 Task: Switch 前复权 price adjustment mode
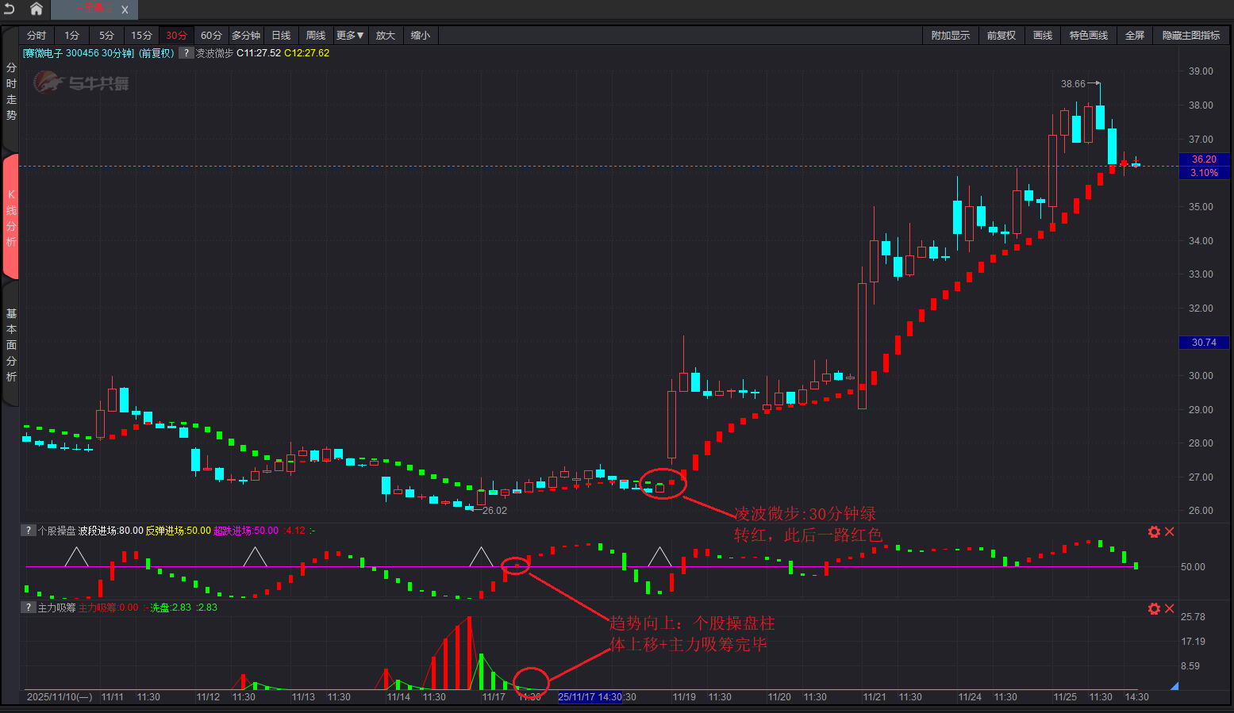point(1001,36)
